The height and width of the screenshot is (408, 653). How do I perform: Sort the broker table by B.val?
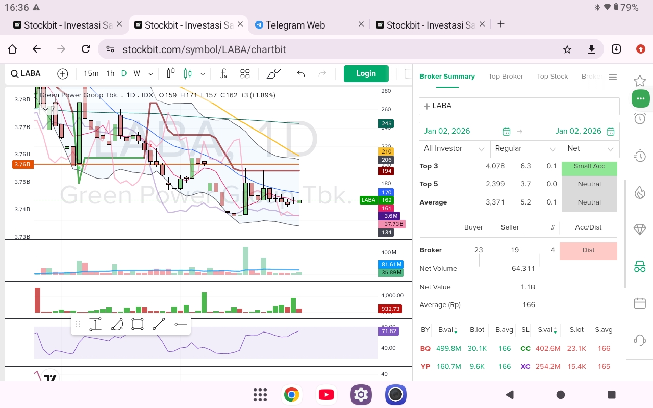447,330
